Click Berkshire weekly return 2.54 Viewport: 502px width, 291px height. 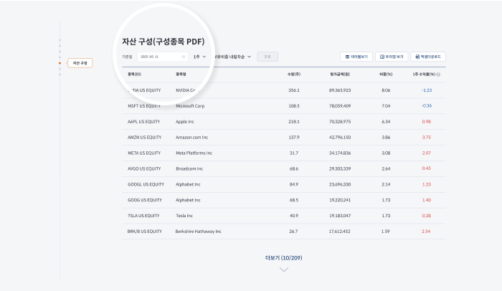[x=426, y=231]
